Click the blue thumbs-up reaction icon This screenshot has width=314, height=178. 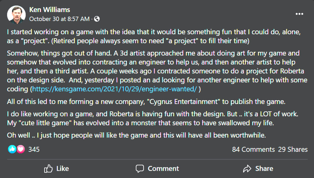[12, 149]
